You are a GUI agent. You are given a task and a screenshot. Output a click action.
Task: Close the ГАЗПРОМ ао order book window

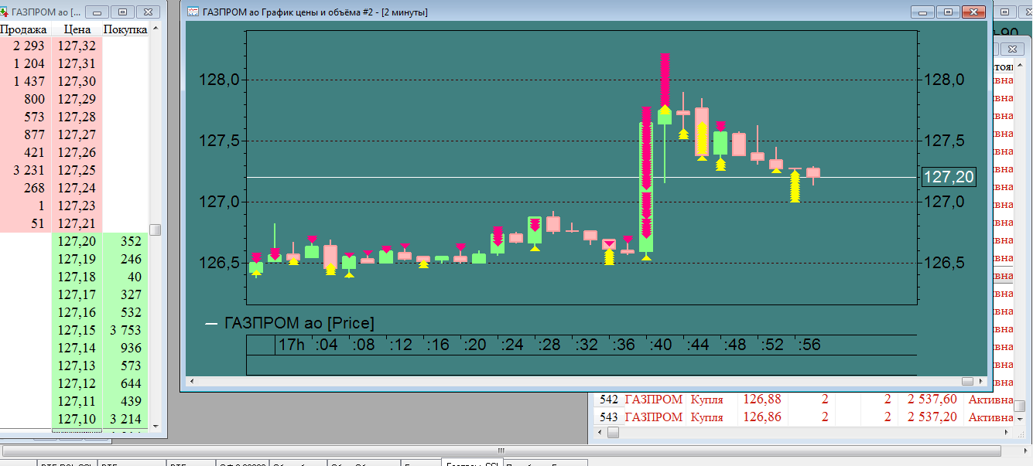click(148, 12)
